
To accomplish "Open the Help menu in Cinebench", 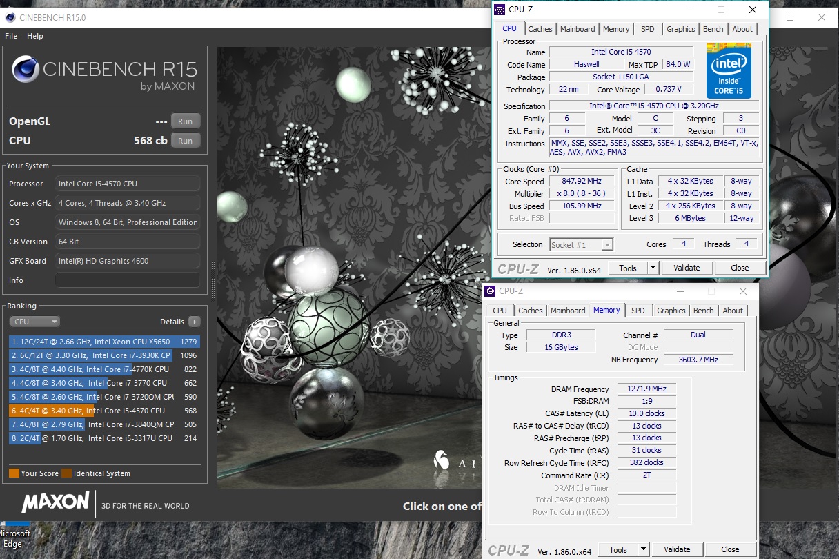I will point(35,36).
